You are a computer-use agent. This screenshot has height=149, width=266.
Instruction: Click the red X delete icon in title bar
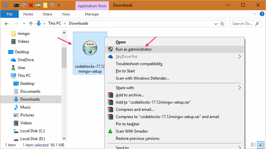pos(31,5)
